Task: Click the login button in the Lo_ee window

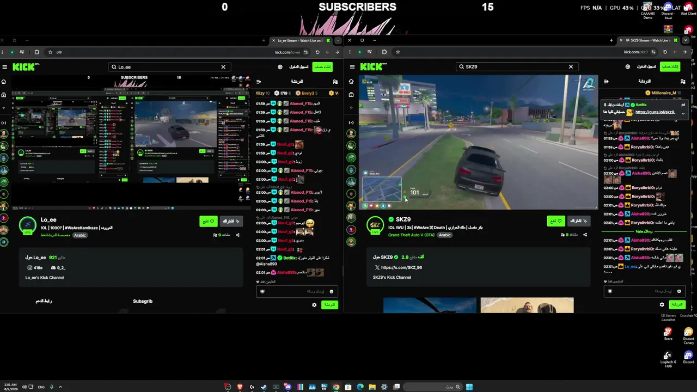Action: (298, 67)
